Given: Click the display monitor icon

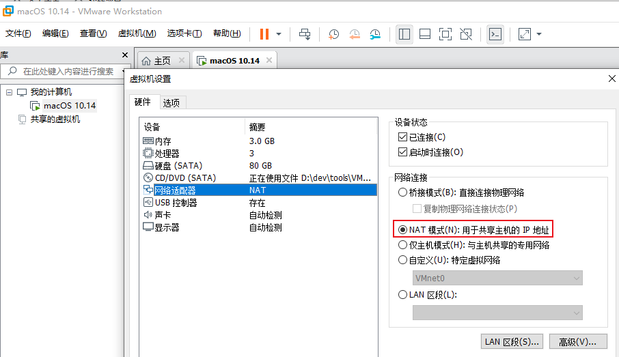Looking at the screenshot, I should pos(148,227).
